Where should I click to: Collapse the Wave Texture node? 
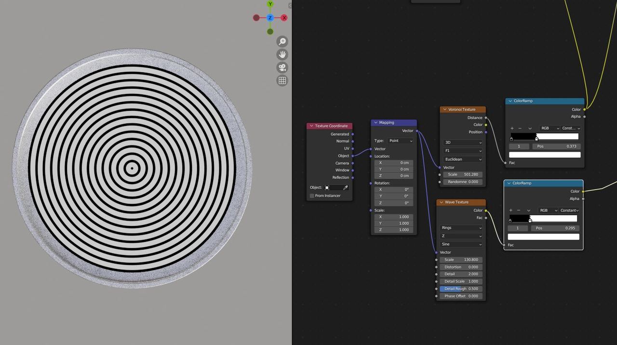(x=442, y=202)
